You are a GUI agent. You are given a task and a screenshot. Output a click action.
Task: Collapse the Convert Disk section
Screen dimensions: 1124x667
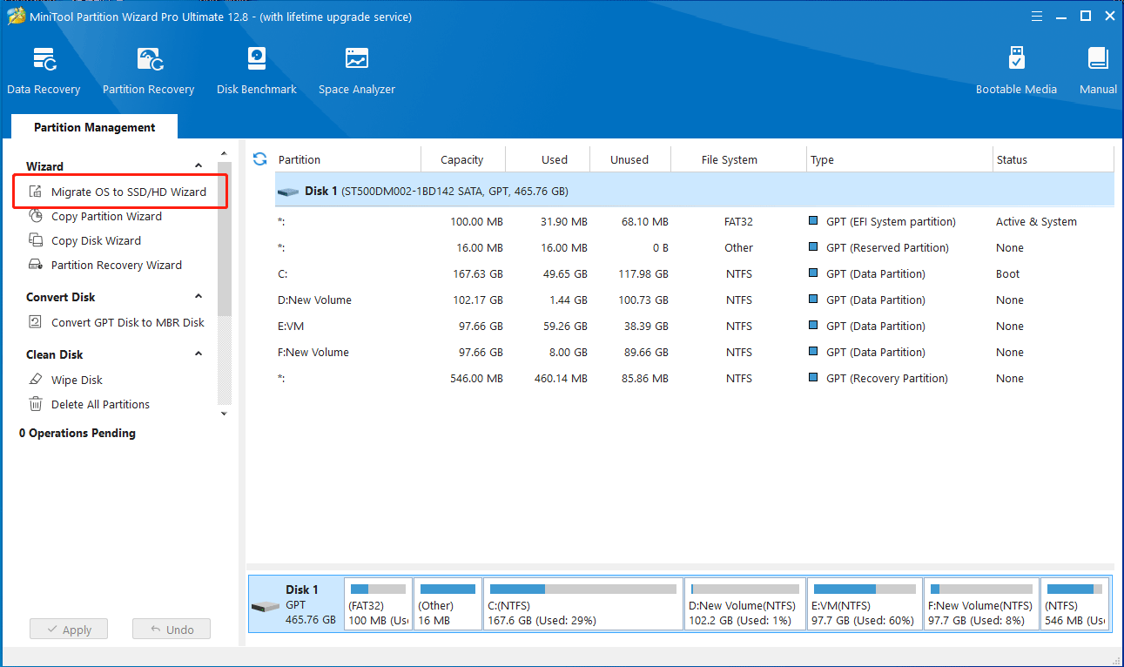(199, 297)
